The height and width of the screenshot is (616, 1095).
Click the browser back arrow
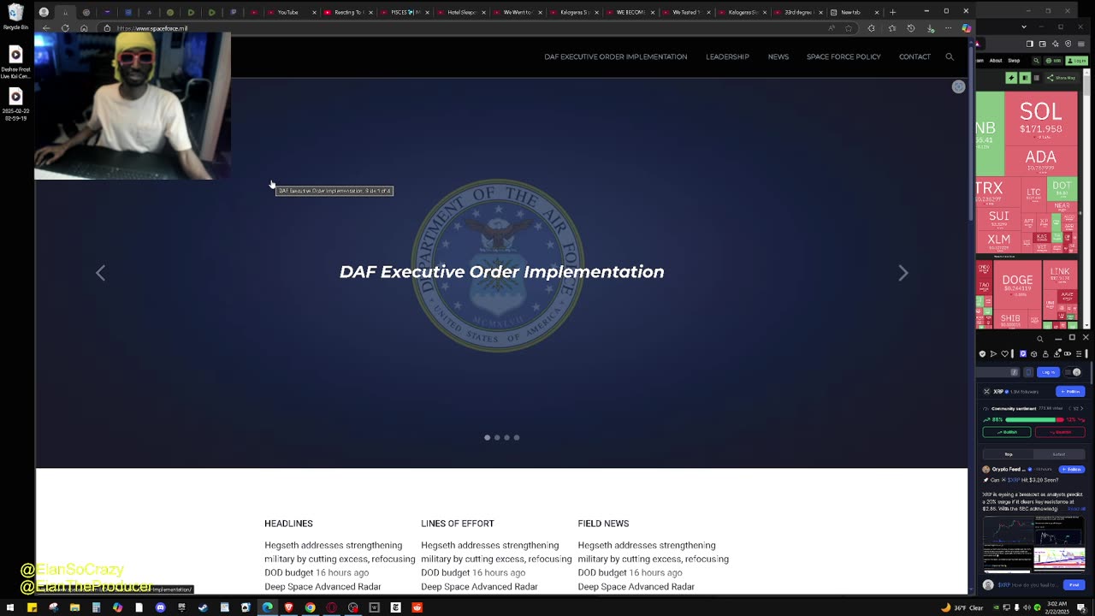click(46, 28)
